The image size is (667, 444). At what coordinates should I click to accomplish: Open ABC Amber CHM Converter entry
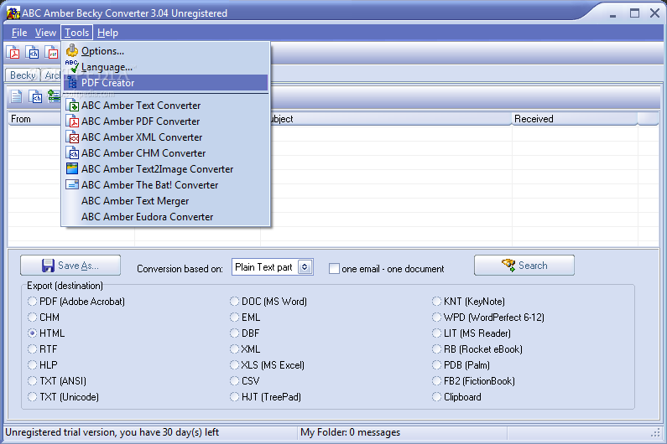point(166,153)
